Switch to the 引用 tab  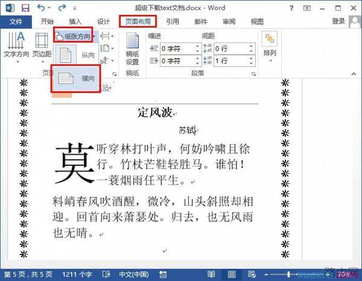click(173, 22)
